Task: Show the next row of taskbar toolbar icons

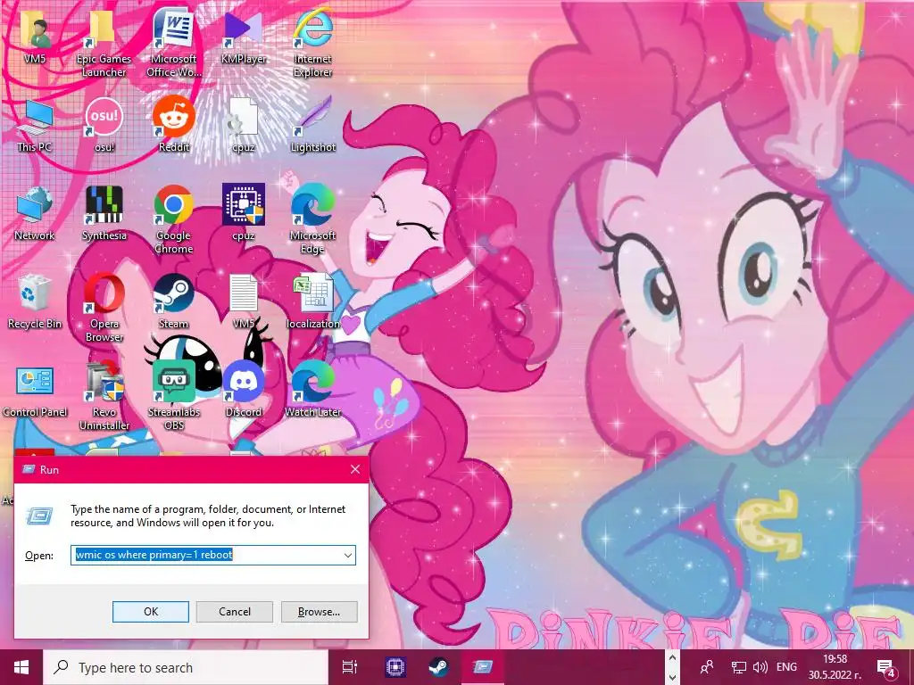Action: tap(672, 678)
